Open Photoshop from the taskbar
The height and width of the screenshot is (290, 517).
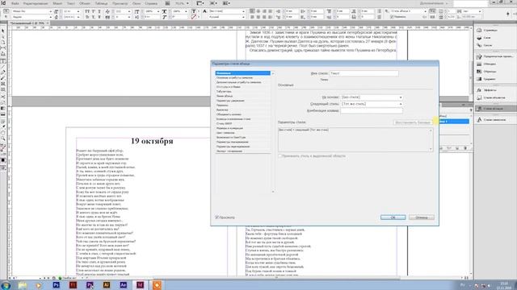(56, 285)
